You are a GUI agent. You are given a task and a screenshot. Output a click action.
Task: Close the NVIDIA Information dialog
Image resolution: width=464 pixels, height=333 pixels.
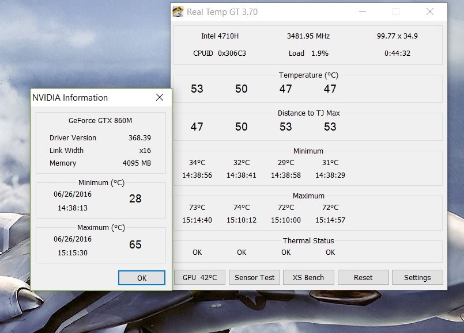point(160,97)
